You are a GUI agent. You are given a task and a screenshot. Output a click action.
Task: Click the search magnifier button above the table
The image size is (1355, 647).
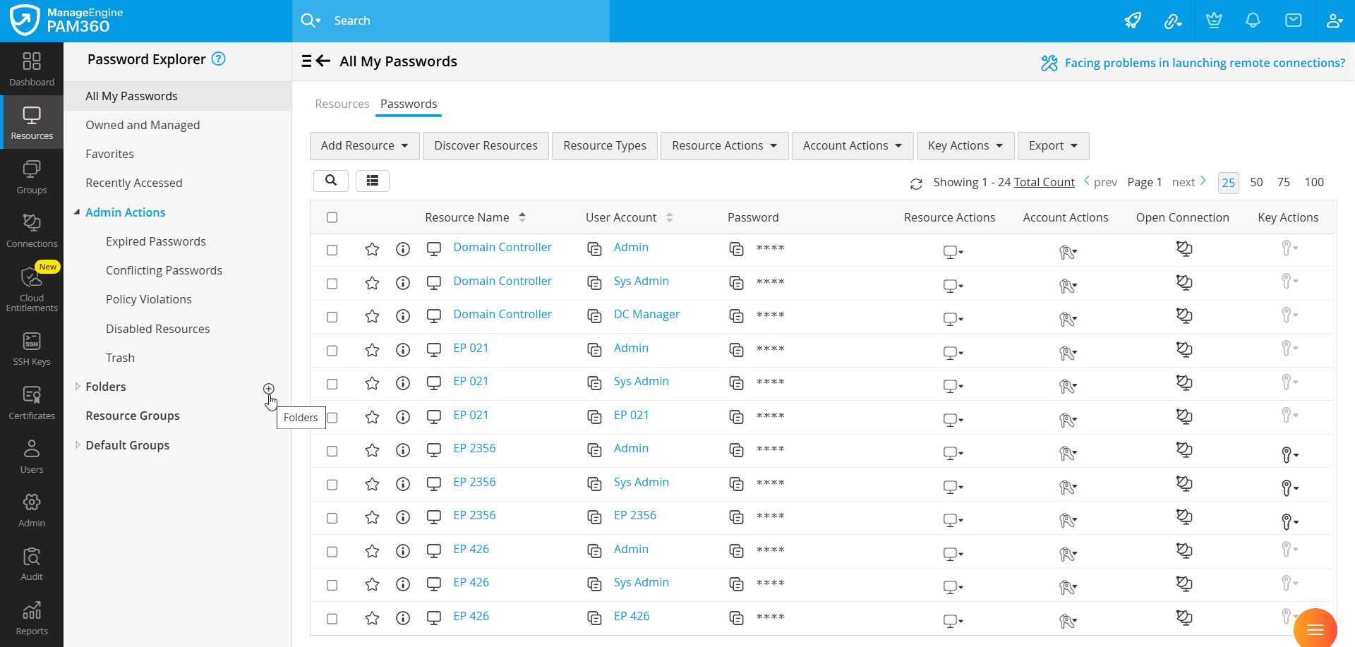330,181
